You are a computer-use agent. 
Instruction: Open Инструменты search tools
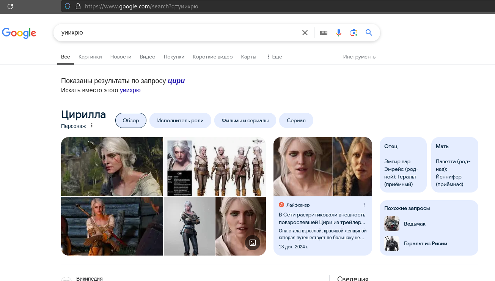tap(360, 57)
